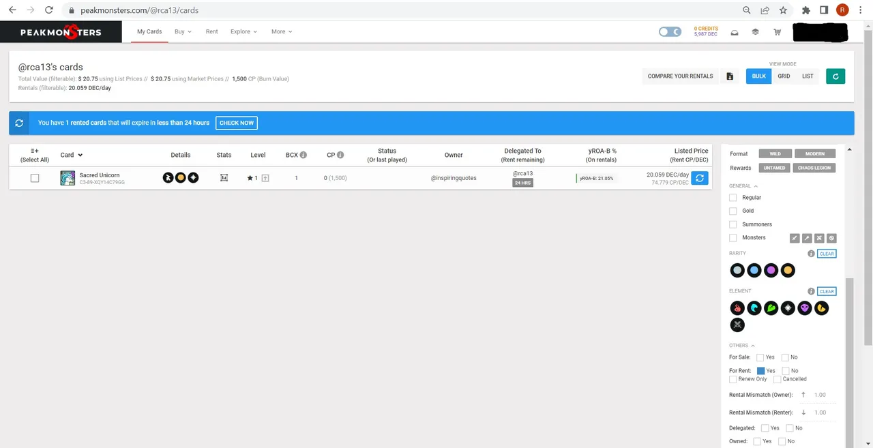Click the Check Now button
873x448 pixels.
tap(237, 123)
